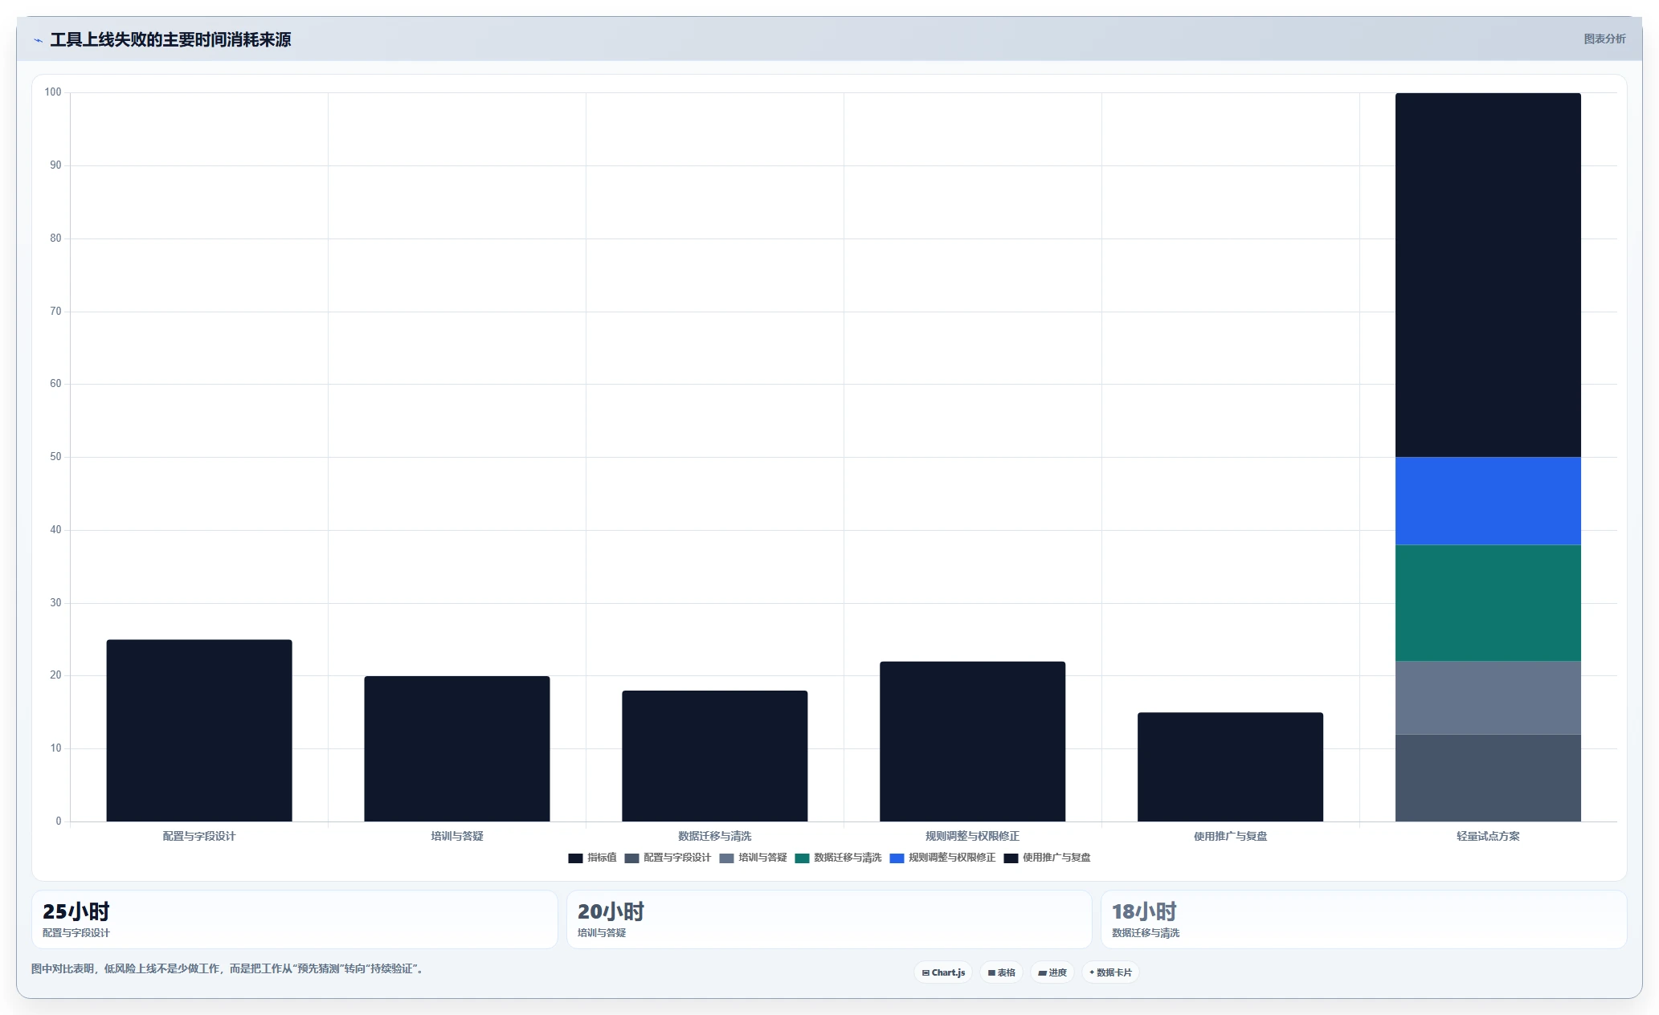Viewport: 1659px width, 1015px height.
Task: Hide the 培训与答疑 series via legend
Action: (x=753, y=858)
